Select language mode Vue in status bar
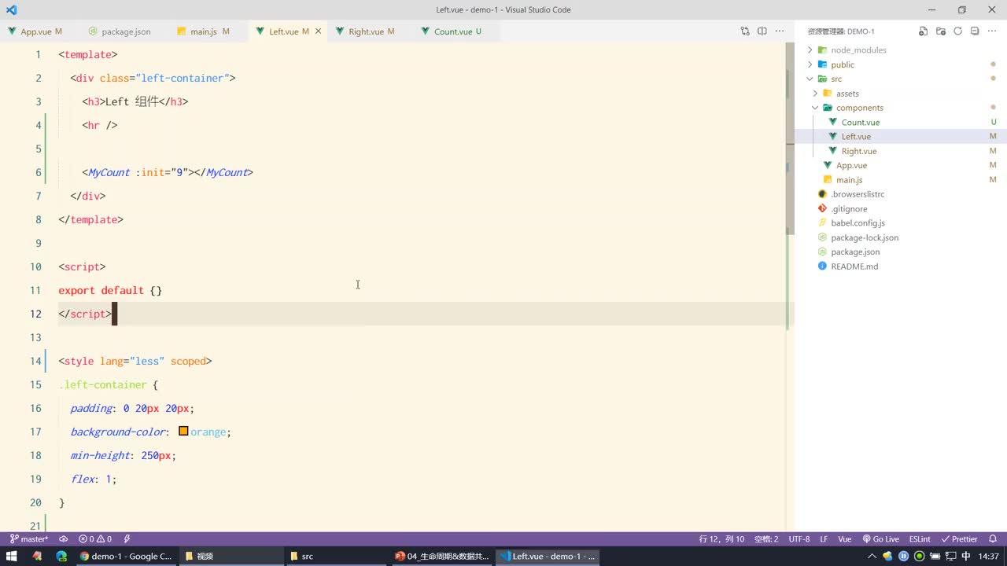1007x566 pixels. pos(845,539)
